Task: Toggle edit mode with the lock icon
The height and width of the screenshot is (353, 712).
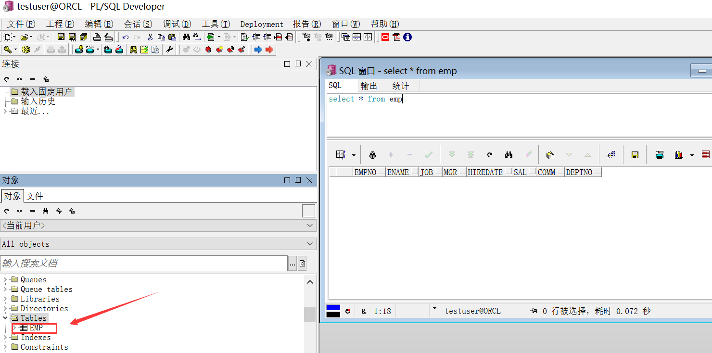Action: (x=372, y=154)
